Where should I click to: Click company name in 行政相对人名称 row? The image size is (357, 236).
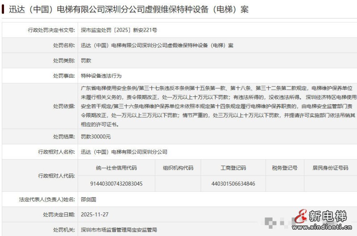(x=124, y=152)
